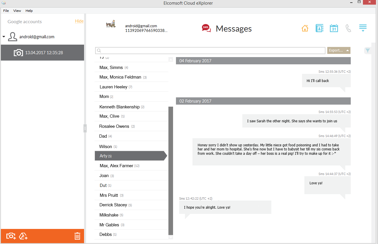Viewport: 378px width, 244px height.
Task: Click the add snapshot camera icon
Action: [x=11, y=236]
